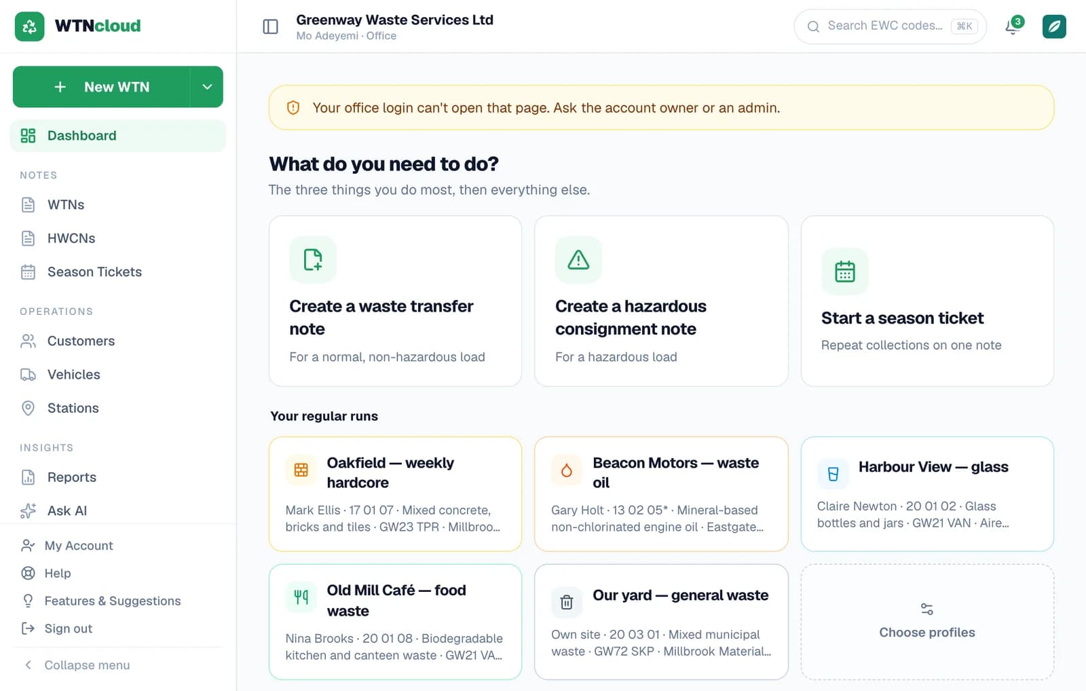
Task: Open Season Tickets in the sidebar
Action: (x=118, y=272)
